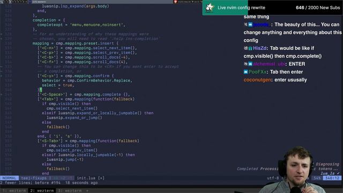Click the PooFXx username in chat

(257, 72)
